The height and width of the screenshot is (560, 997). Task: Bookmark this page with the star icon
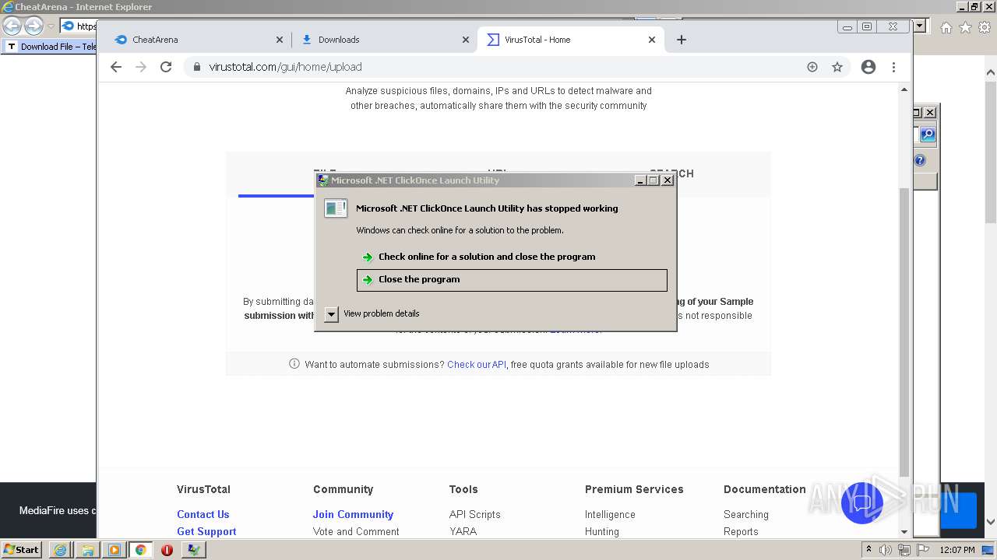tap(837, 67)
